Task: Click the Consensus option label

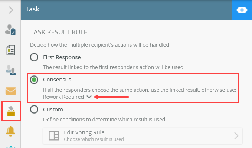Action: [x=57, y=80]
